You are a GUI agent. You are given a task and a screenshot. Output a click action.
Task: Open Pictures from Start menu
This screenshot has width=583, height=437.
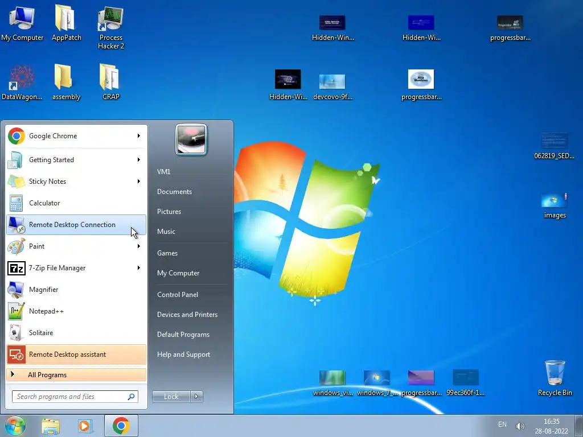click(x=169, y=212)
